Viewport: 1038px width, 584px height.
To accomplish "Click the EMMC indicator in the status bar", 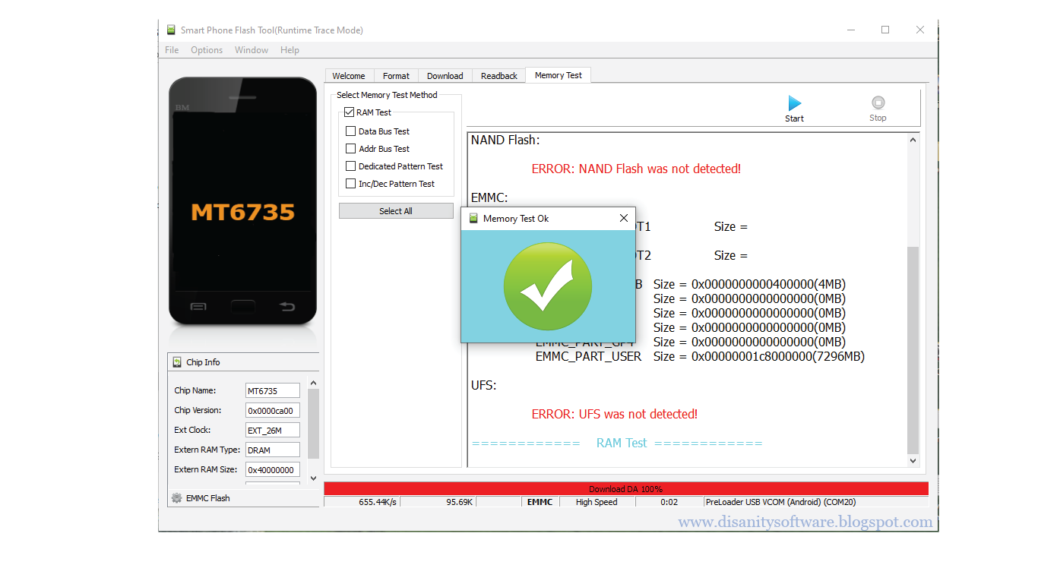I will (x=540, y=501).
